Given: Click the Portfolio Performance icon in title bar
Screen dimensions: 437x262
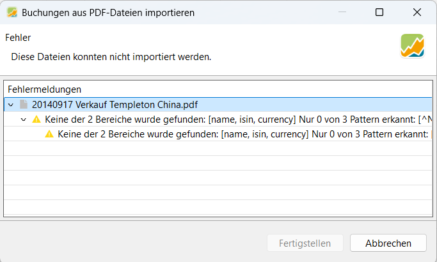Looking at the screenshot, I should (x=12, y=13).
